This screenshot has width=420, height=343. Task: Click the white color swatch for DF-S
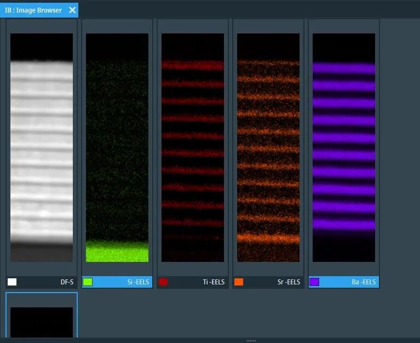pyautogui.click(x=12, y=282)
